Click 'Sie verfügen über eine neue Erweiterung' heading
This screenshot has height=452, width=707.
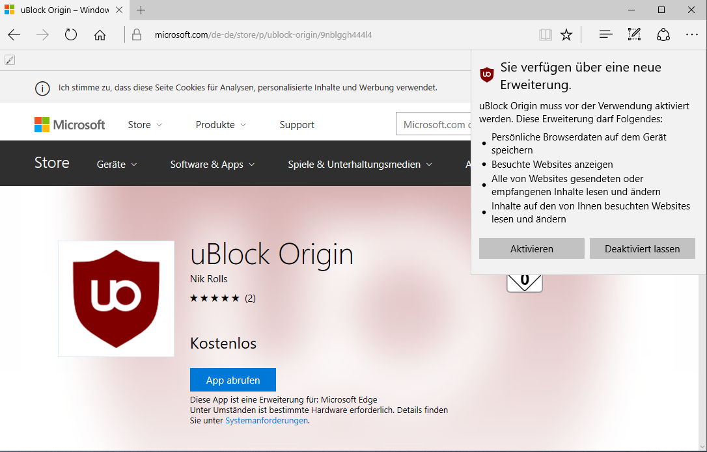[x=581, y=75]
